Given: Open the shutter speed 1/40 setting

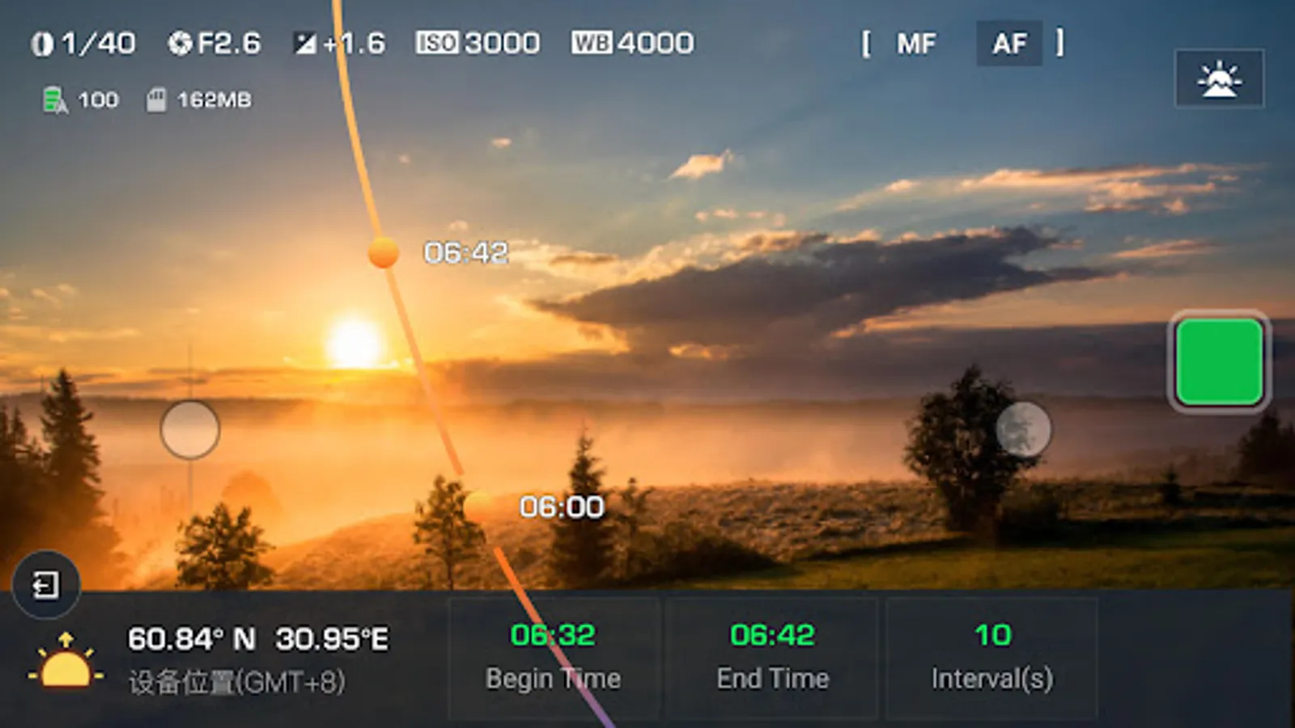Looking at the screenshot, I should coord(83,43).
